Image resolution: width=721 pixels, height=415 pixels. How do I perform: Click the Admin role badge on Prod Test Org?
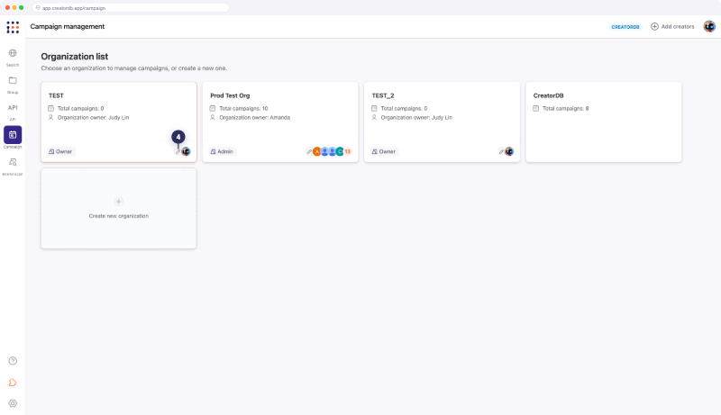(x=222, y=151)
